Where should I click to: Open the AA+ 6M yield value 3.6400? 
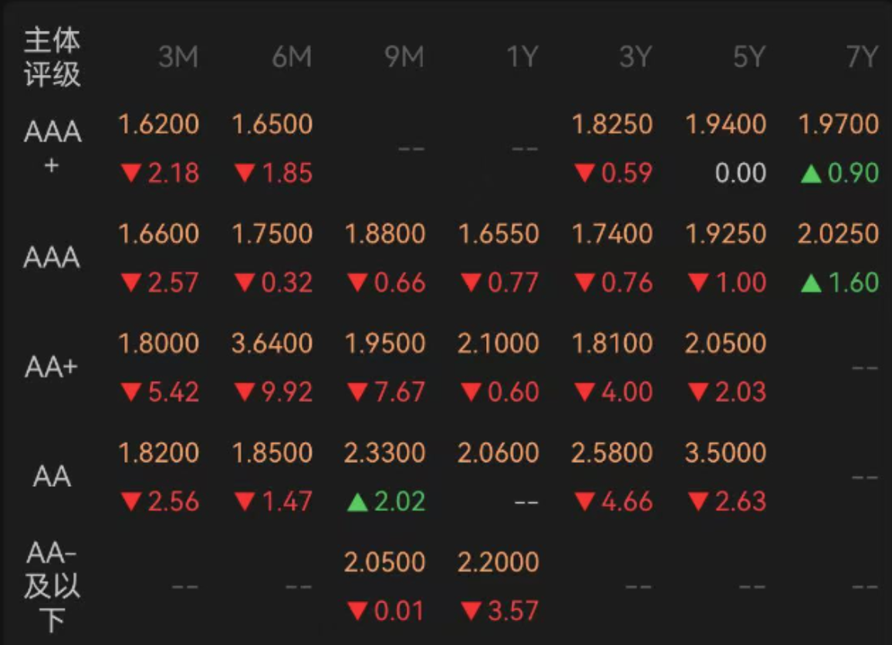272,343
